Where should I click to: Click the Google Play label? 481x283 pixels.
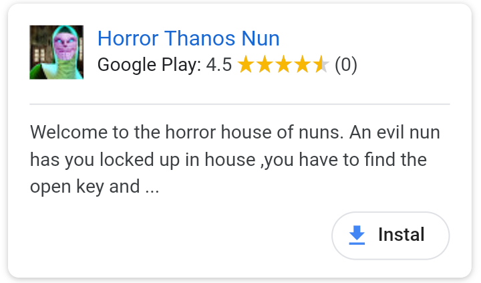pyautogui.click(x=149, y=65)
